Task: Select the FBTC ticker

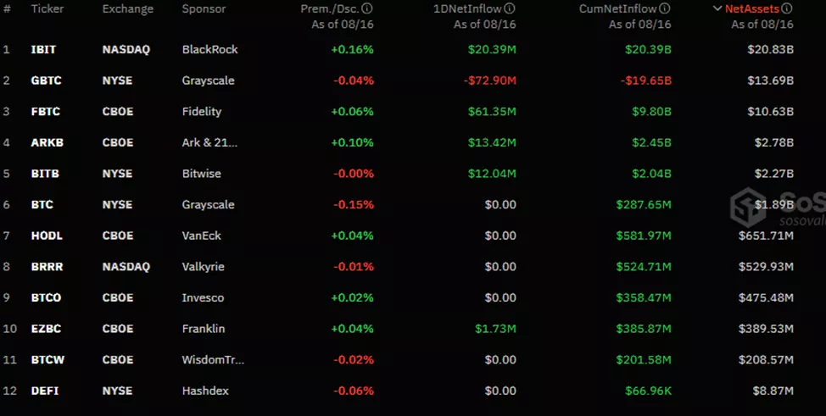Action: [46, 111]
